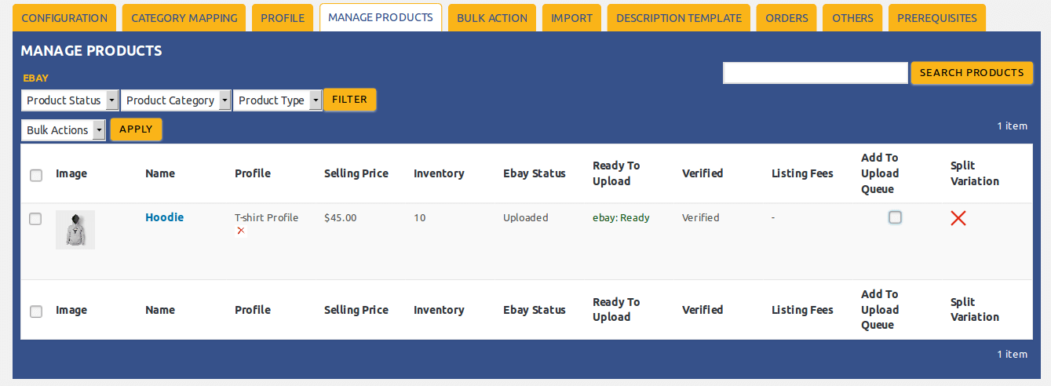Expand the Product Category dropdown
Viewport: 1051px width, 386px height.
[x=176, y=100]
